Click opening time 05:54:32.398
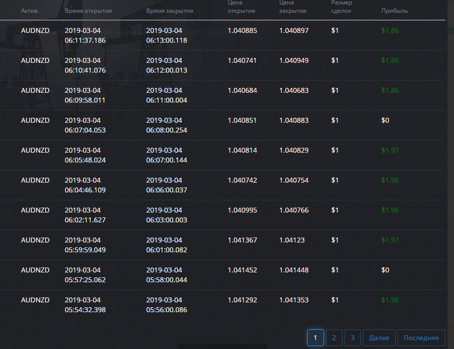 85,310
